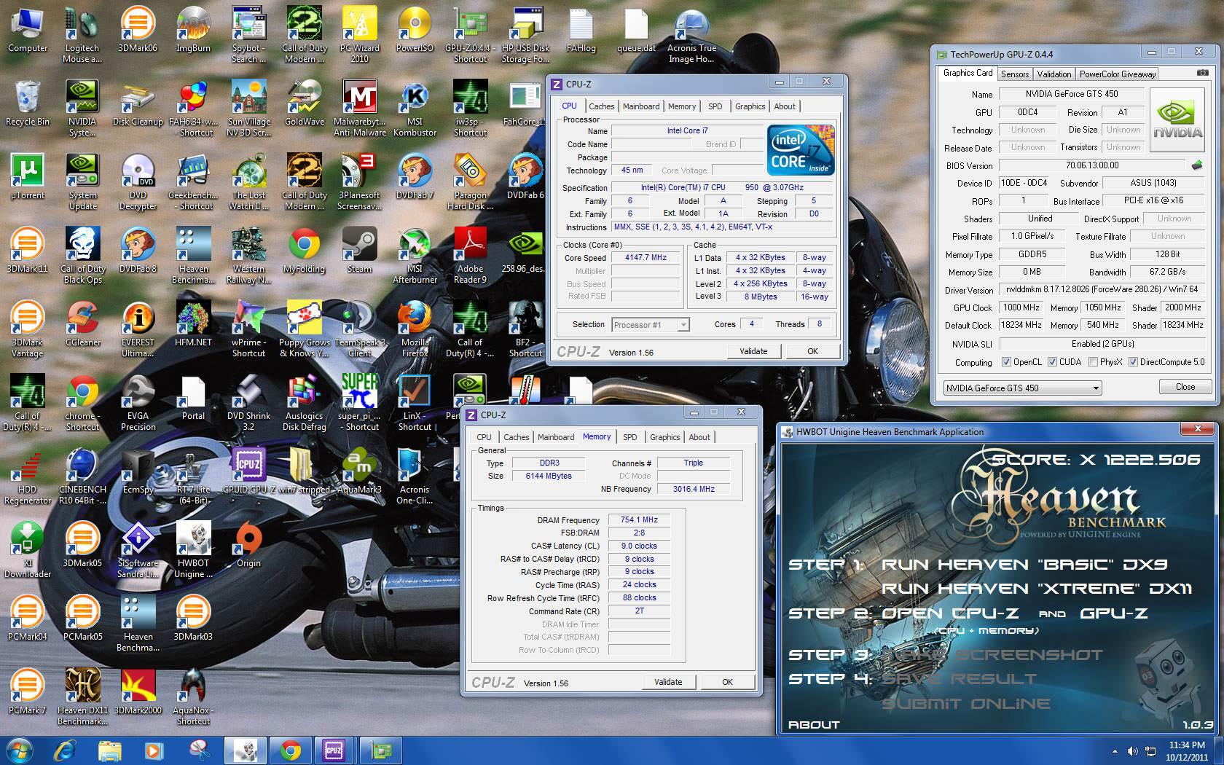Open the Recycle Bin desktop icon

(27, 104)
